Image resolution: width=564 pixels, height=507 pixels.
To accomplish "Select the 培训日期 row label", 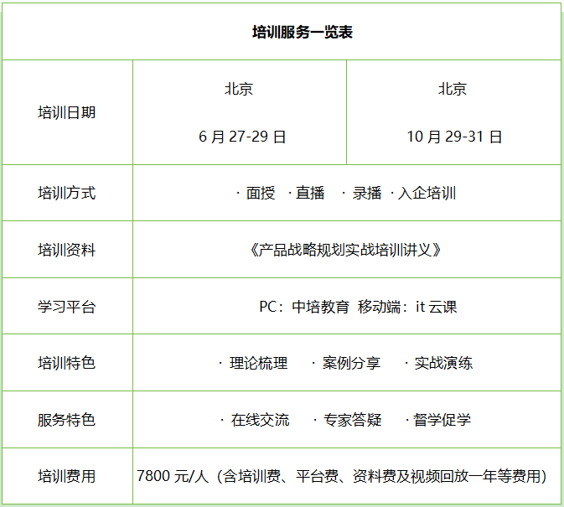I will [x=67, y=112].
